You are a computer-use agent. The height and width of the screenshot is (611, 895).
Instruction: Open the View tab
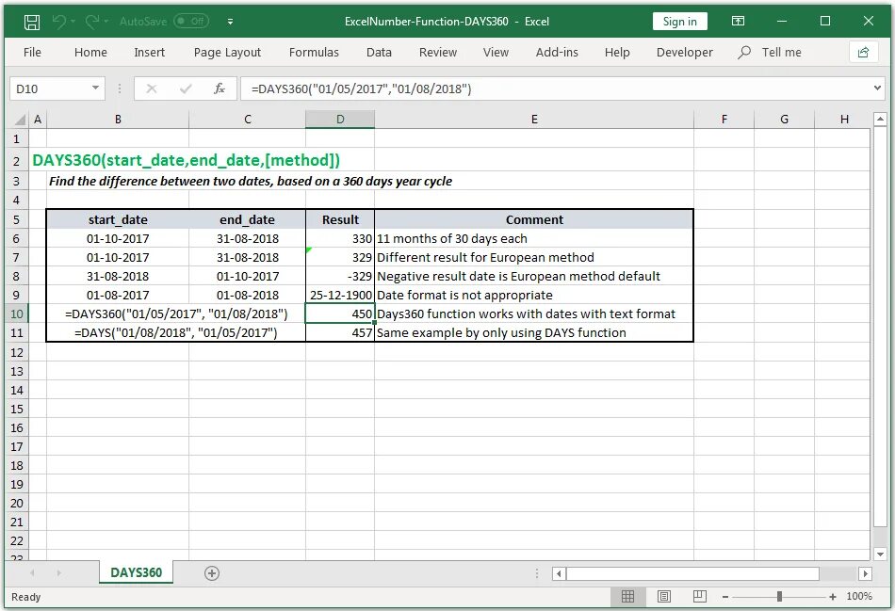[496, 53]
